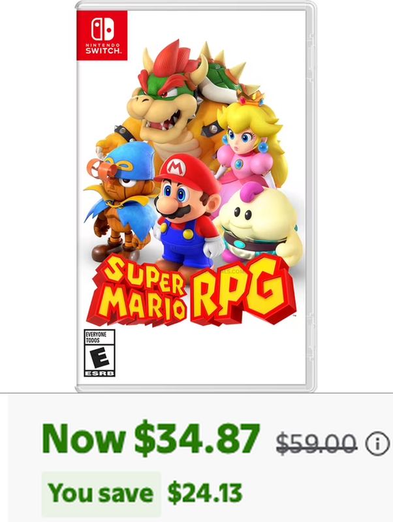Click the big E letter in ESRB box
The width and height of the screenshot is (393, 522).
coord(100,357)
